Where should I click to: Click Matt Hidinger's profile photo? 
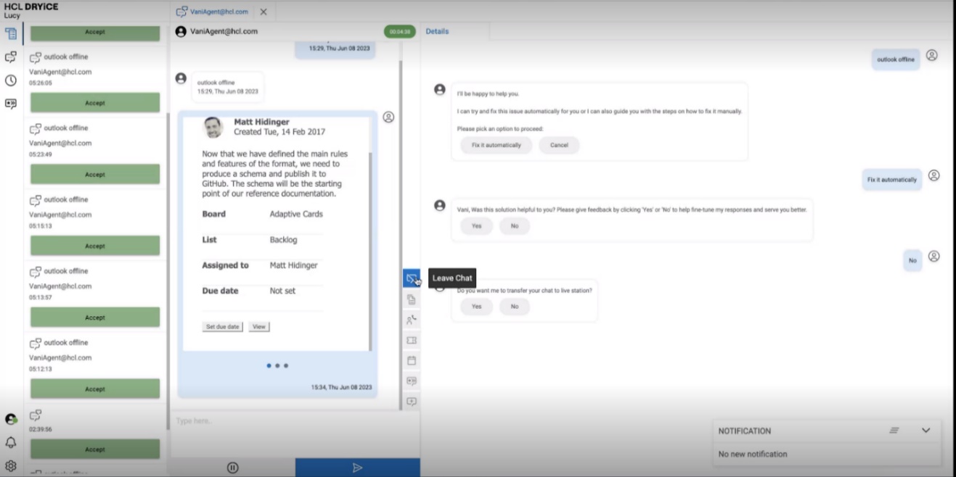(213, 128)
